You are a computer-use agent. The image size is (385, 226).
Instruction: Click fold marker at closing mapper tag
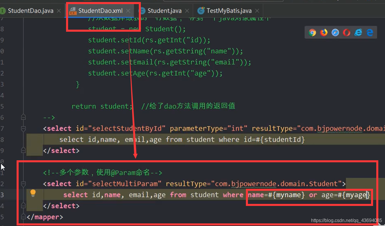[23, 217]
